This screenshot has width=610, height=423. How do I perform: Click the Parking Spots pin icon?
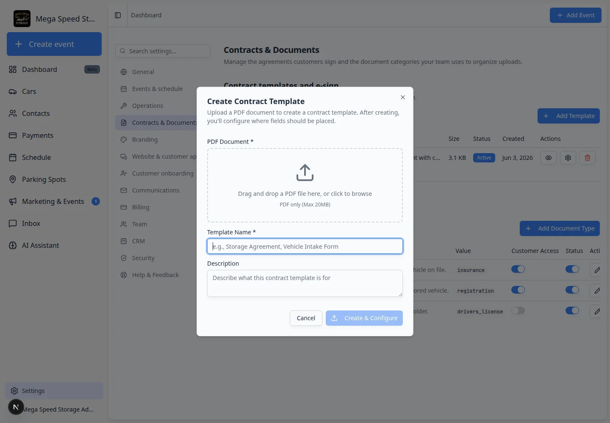pyautogui.click(x=13, y=179)
